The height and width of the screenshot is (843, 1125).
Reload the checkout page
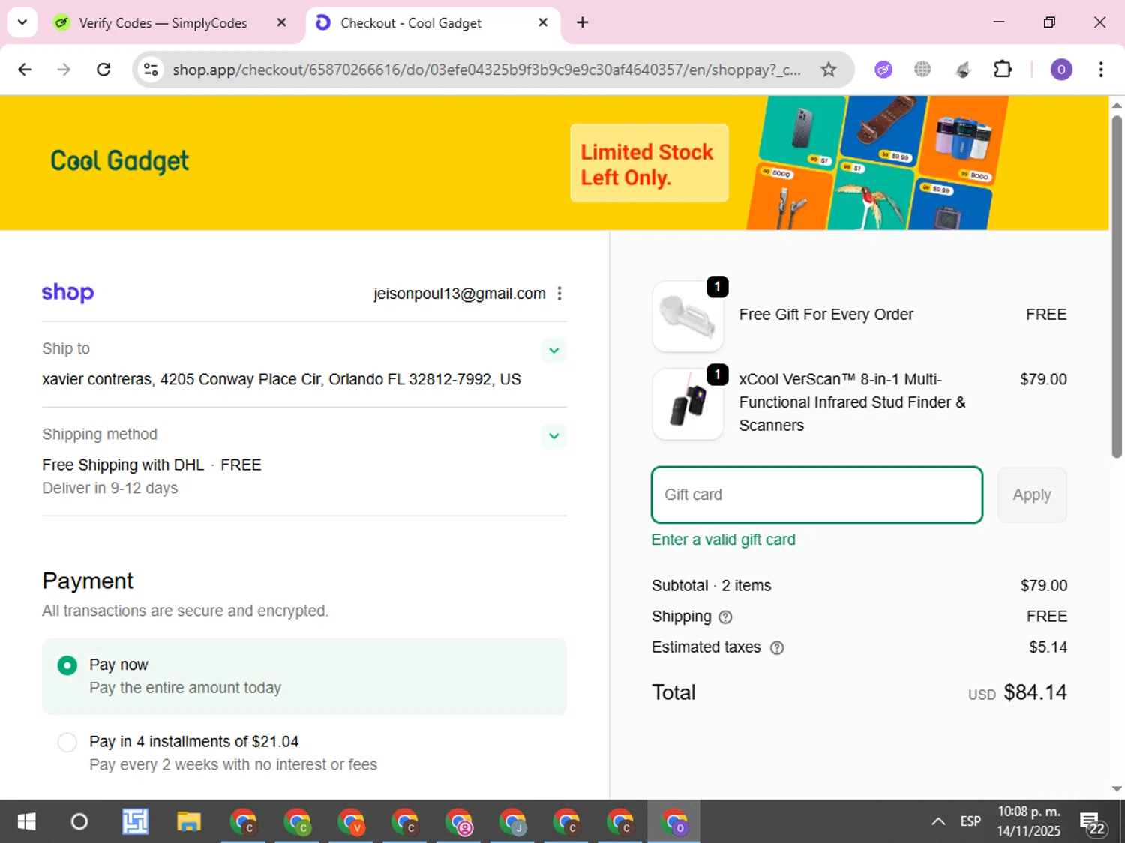[x=103, y=70]
